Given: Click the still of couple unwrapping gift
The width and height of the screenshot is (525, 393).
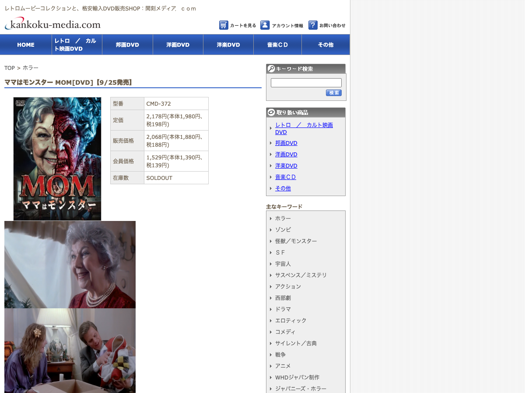Looking at the screenshot, I should (x=70, y=351).
